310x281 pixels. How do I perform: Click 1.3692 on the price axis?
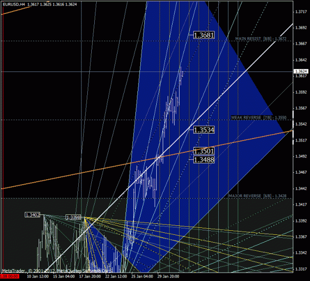pyautogui.click(x=301, y=28)
